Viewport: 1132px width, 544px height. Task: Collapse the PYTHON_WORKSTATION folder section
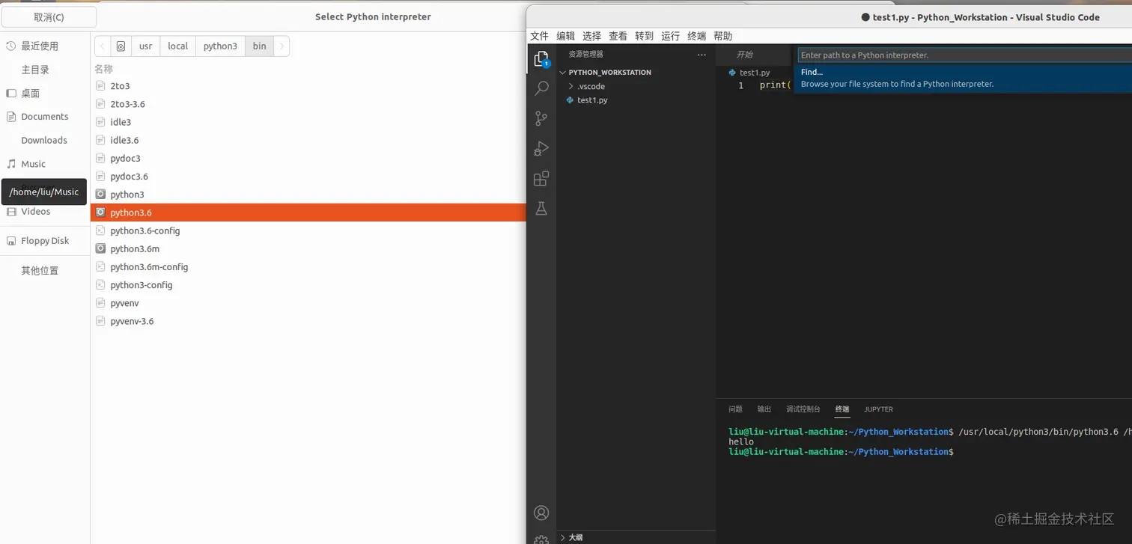click(x=636, y=73)
